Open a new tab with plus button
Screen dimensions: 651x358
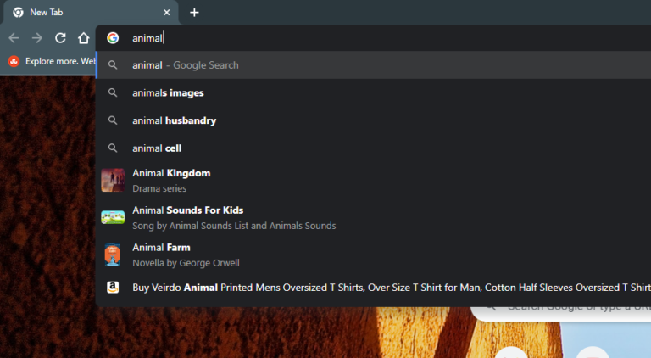[194, 13]
